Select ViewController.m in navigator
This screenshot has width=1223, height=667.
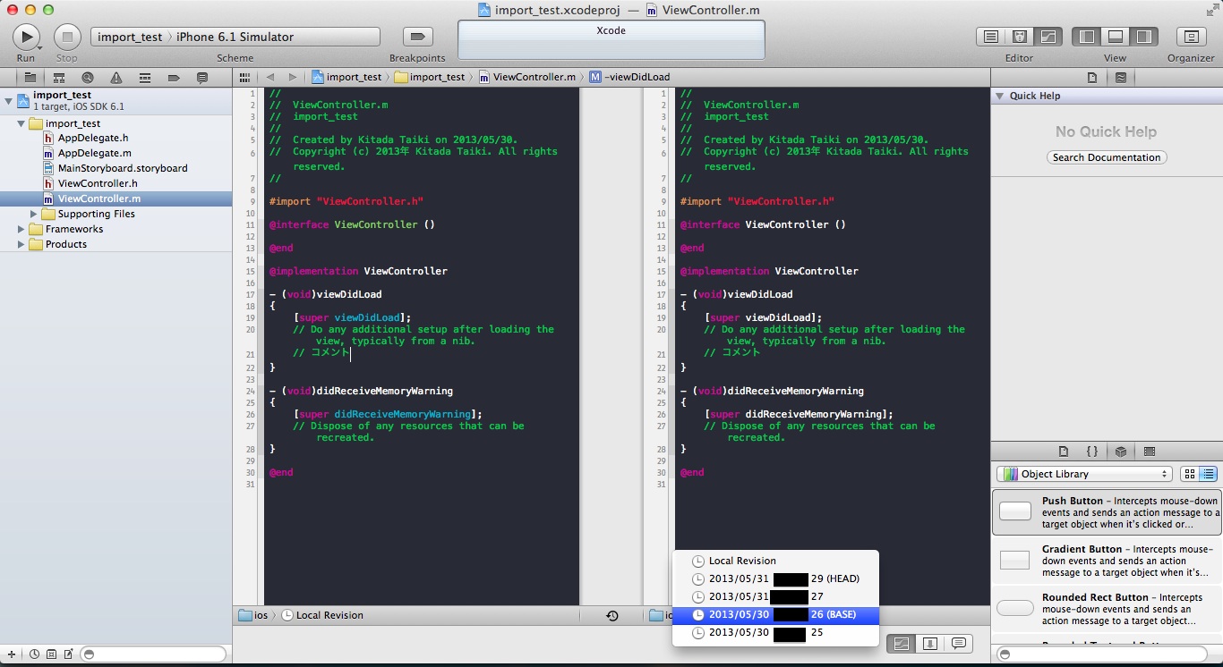click(x=115, y=198)
